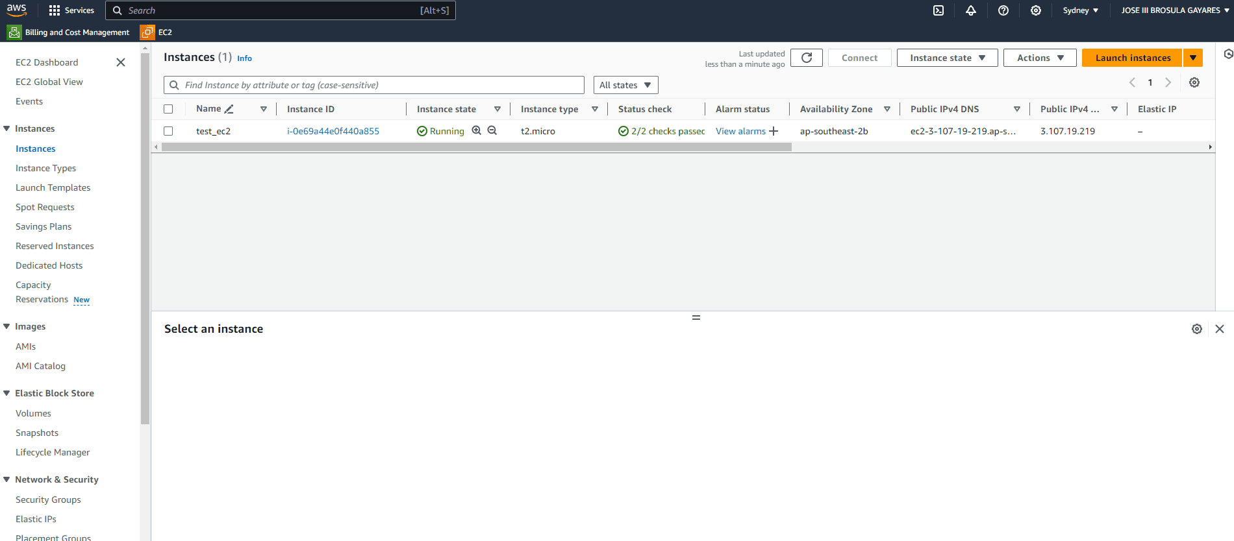Sort by Availability Zone column arrow
Screen dimensions: 1234x541
pos(887,109)
